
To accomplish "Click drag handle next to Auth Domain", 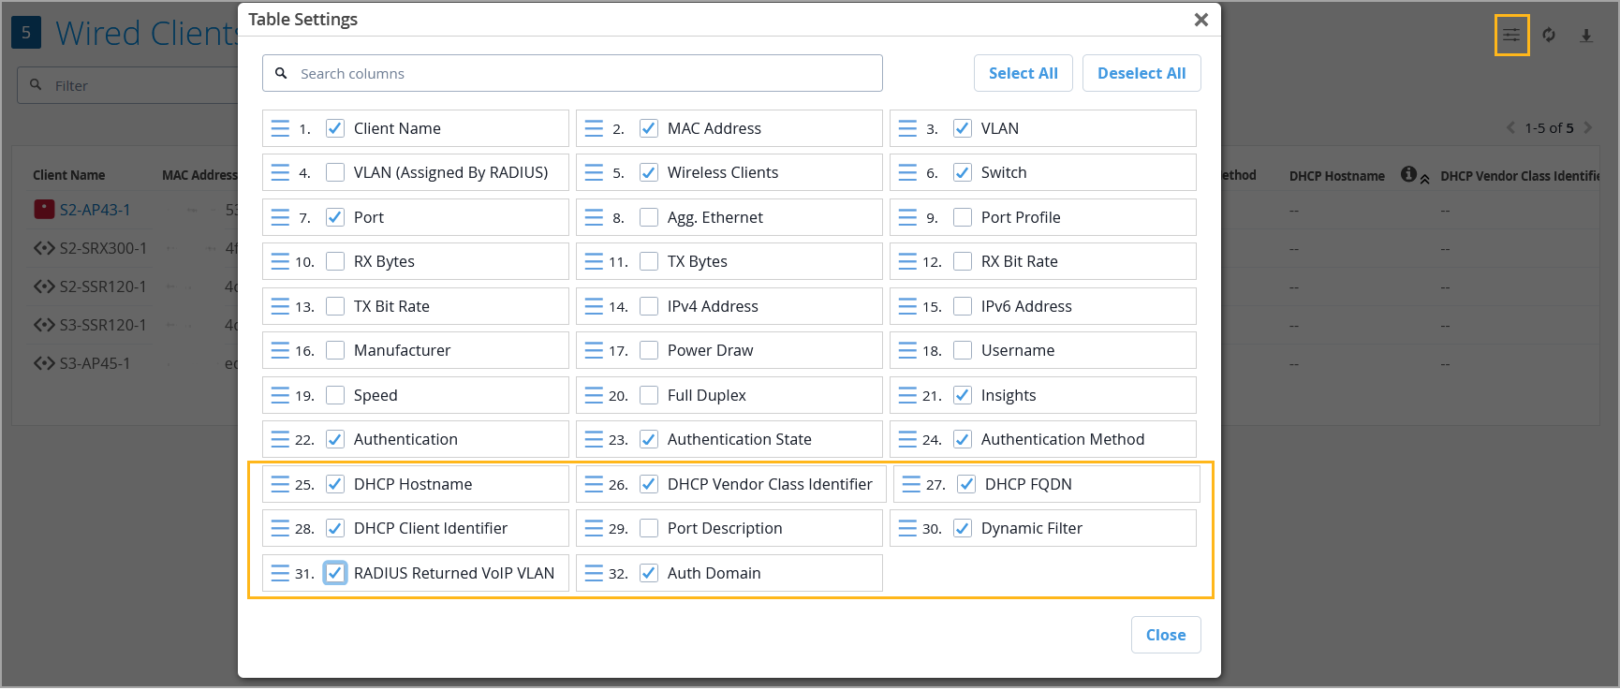I will (594, 573).
